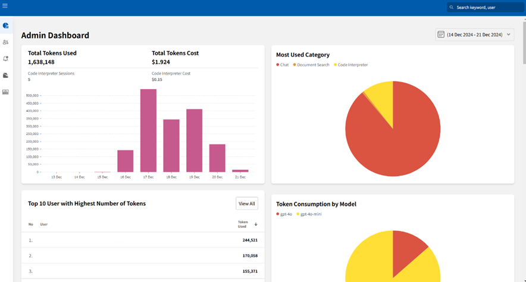Open the users sidebar icon
The width and height of the screenshot is (526, 282).
pos(6,42)
